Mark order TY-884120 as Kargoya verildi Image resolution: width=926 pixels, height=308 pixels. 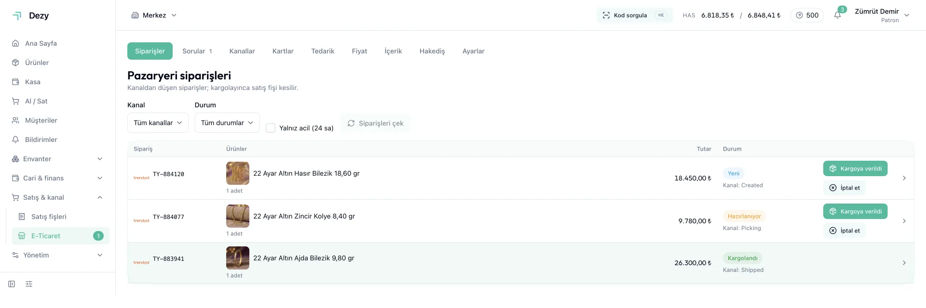coord(855,168)
